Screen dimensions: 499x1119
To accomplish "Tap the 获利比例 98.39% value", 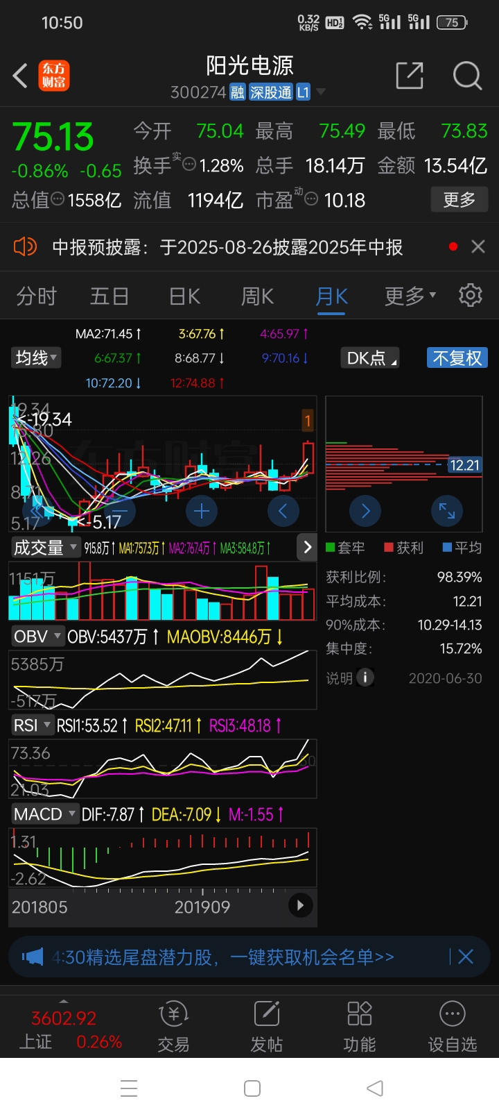I will [x=459, y=577].
